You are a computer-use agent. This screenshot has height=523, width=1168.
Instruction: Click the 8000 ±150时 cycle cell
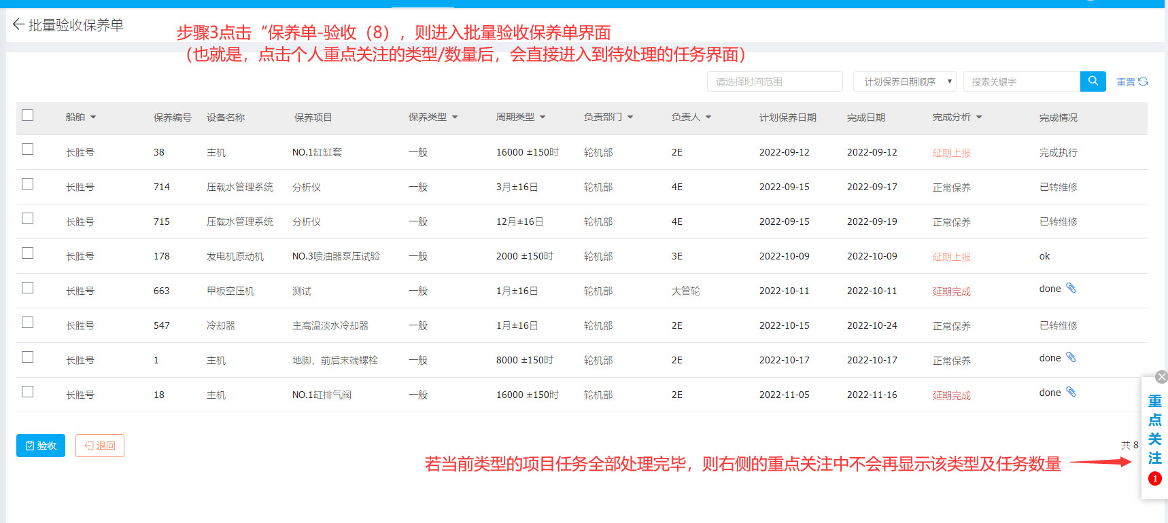[525, 361]
